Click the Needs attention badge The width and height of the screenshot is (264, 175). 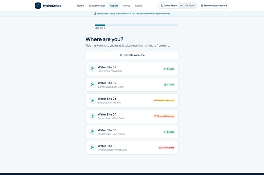pos(164,100)
